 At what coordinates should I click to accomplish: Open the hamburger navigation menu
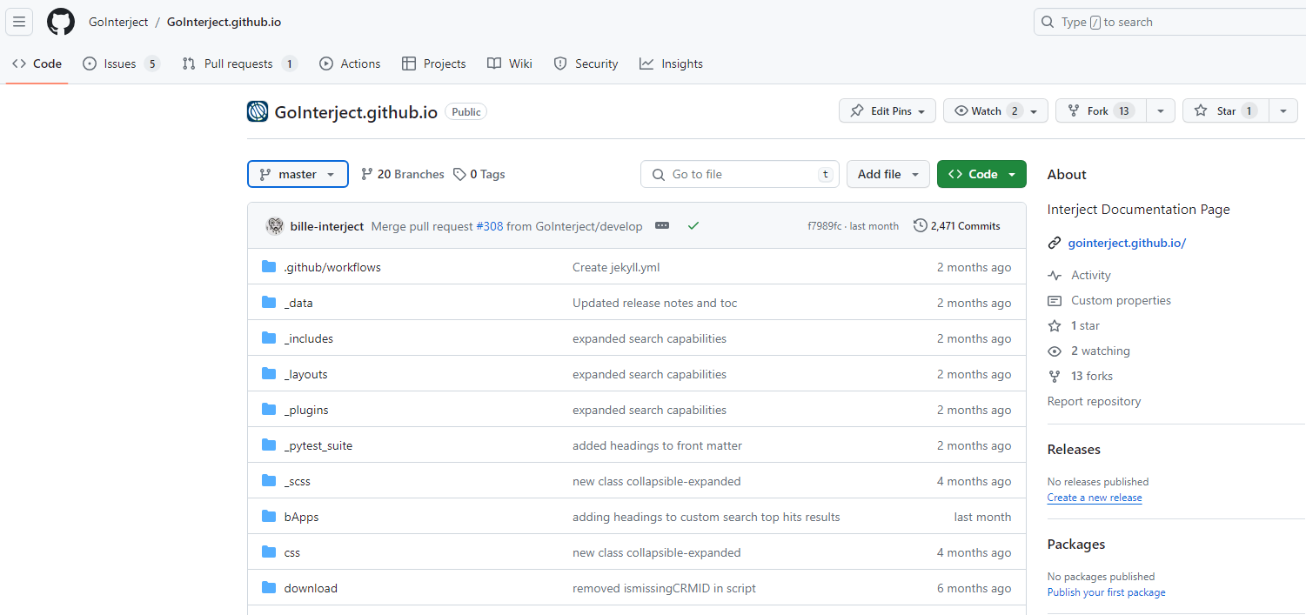pyautogui.click(x=19, y=22)
